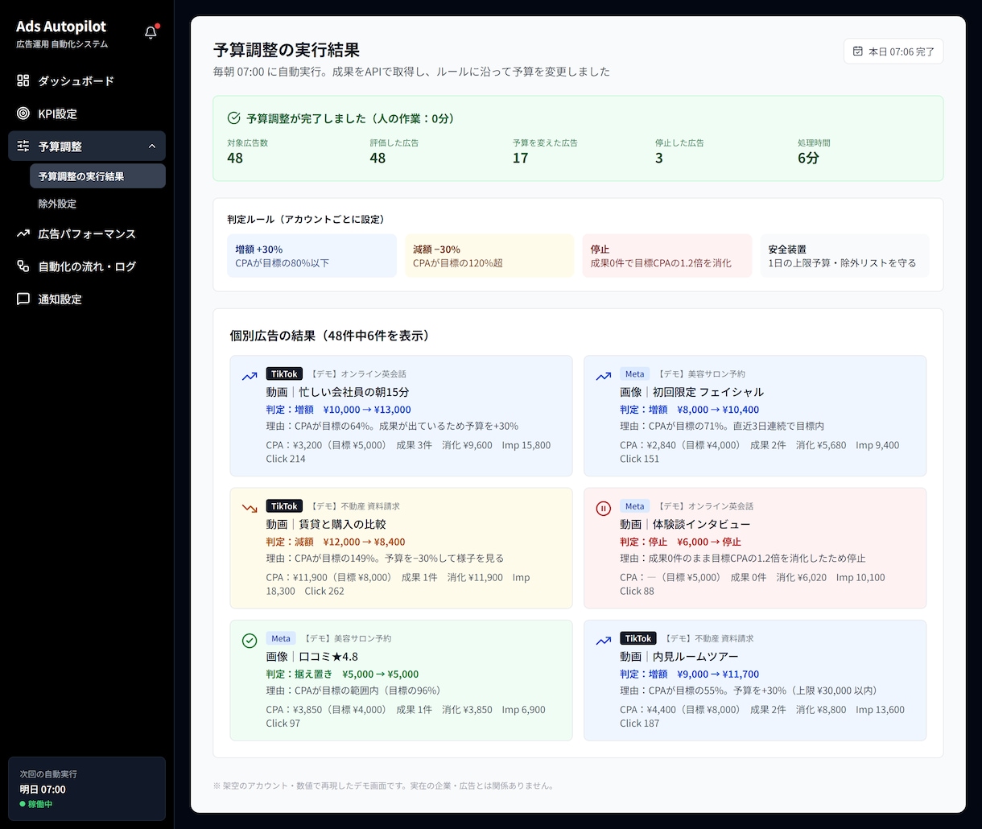This screenshot has height=829, width=982.
Task: Click increase arrow icon on 忙しい会社員の朝15分 card
Action: [250, 376]
